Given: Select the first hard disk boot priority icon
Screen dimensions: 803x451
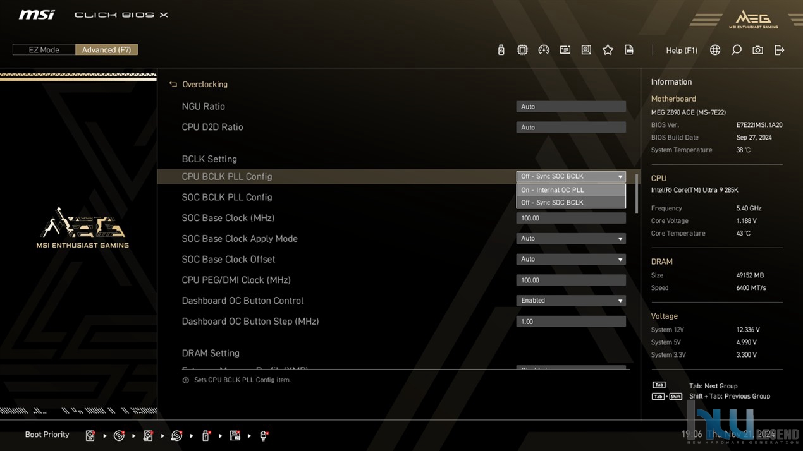Looking at the screenshot, I should (x=90, y=435).
